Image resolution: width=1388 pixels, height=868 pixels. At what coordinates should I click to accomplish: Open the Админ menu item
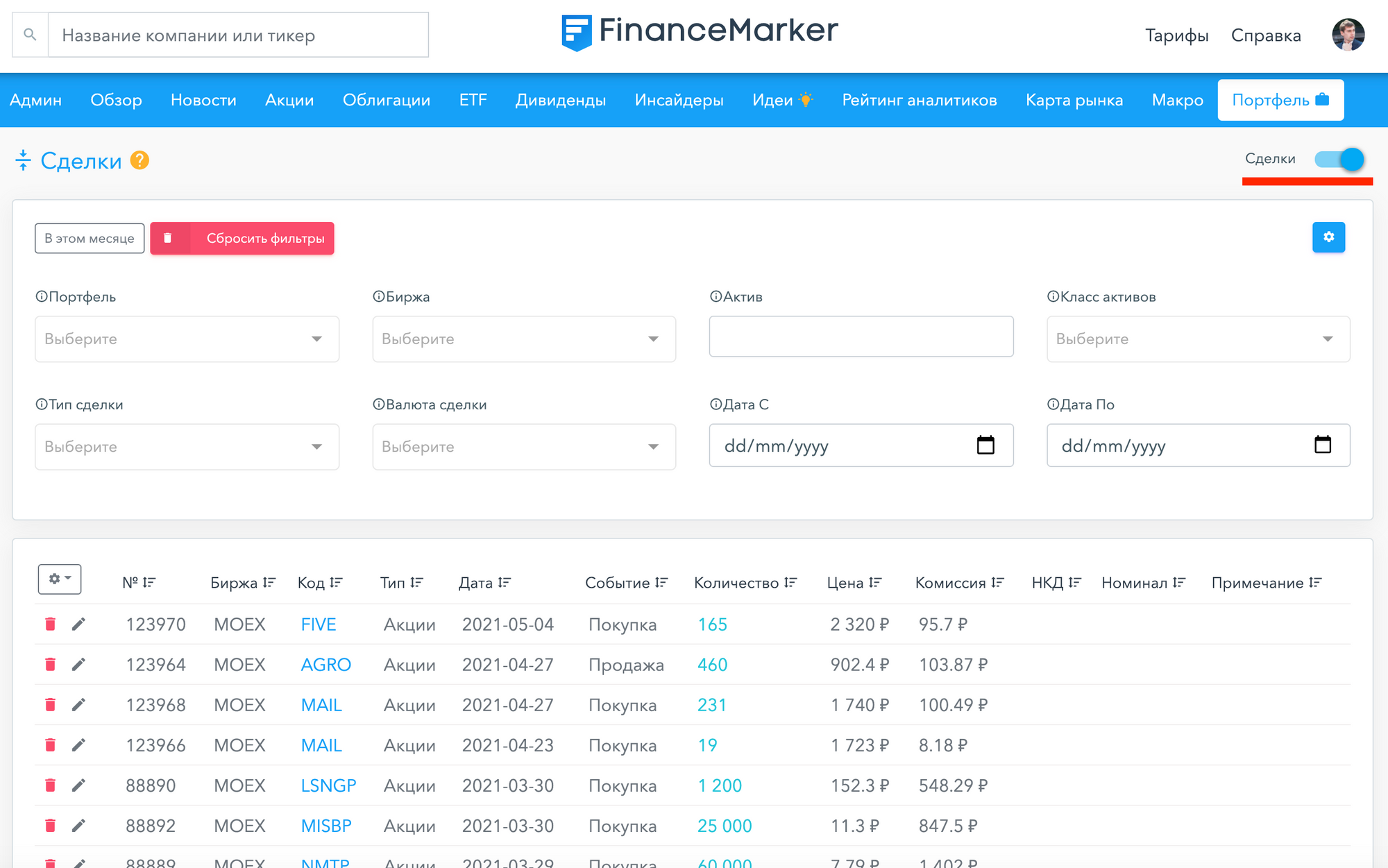point(35,100)
